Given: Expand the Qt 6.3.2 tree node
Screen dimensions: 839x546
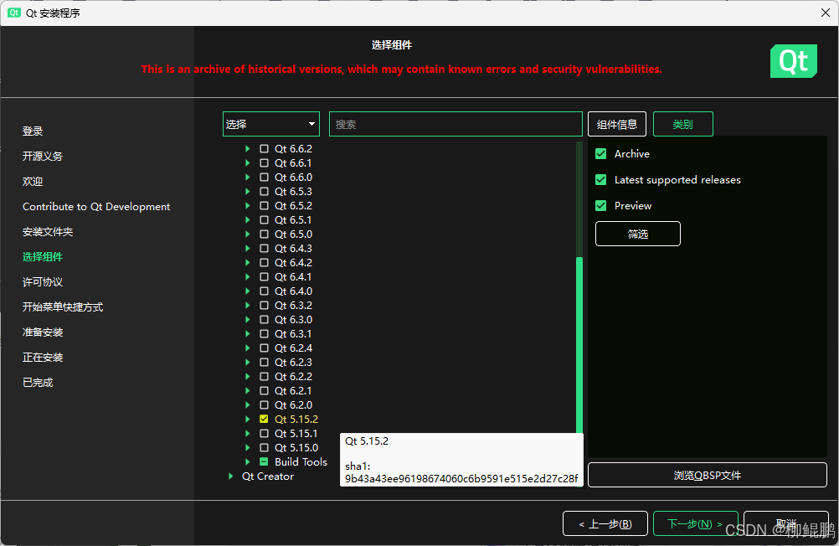Looking at the screenshot, I should [247, 305].
